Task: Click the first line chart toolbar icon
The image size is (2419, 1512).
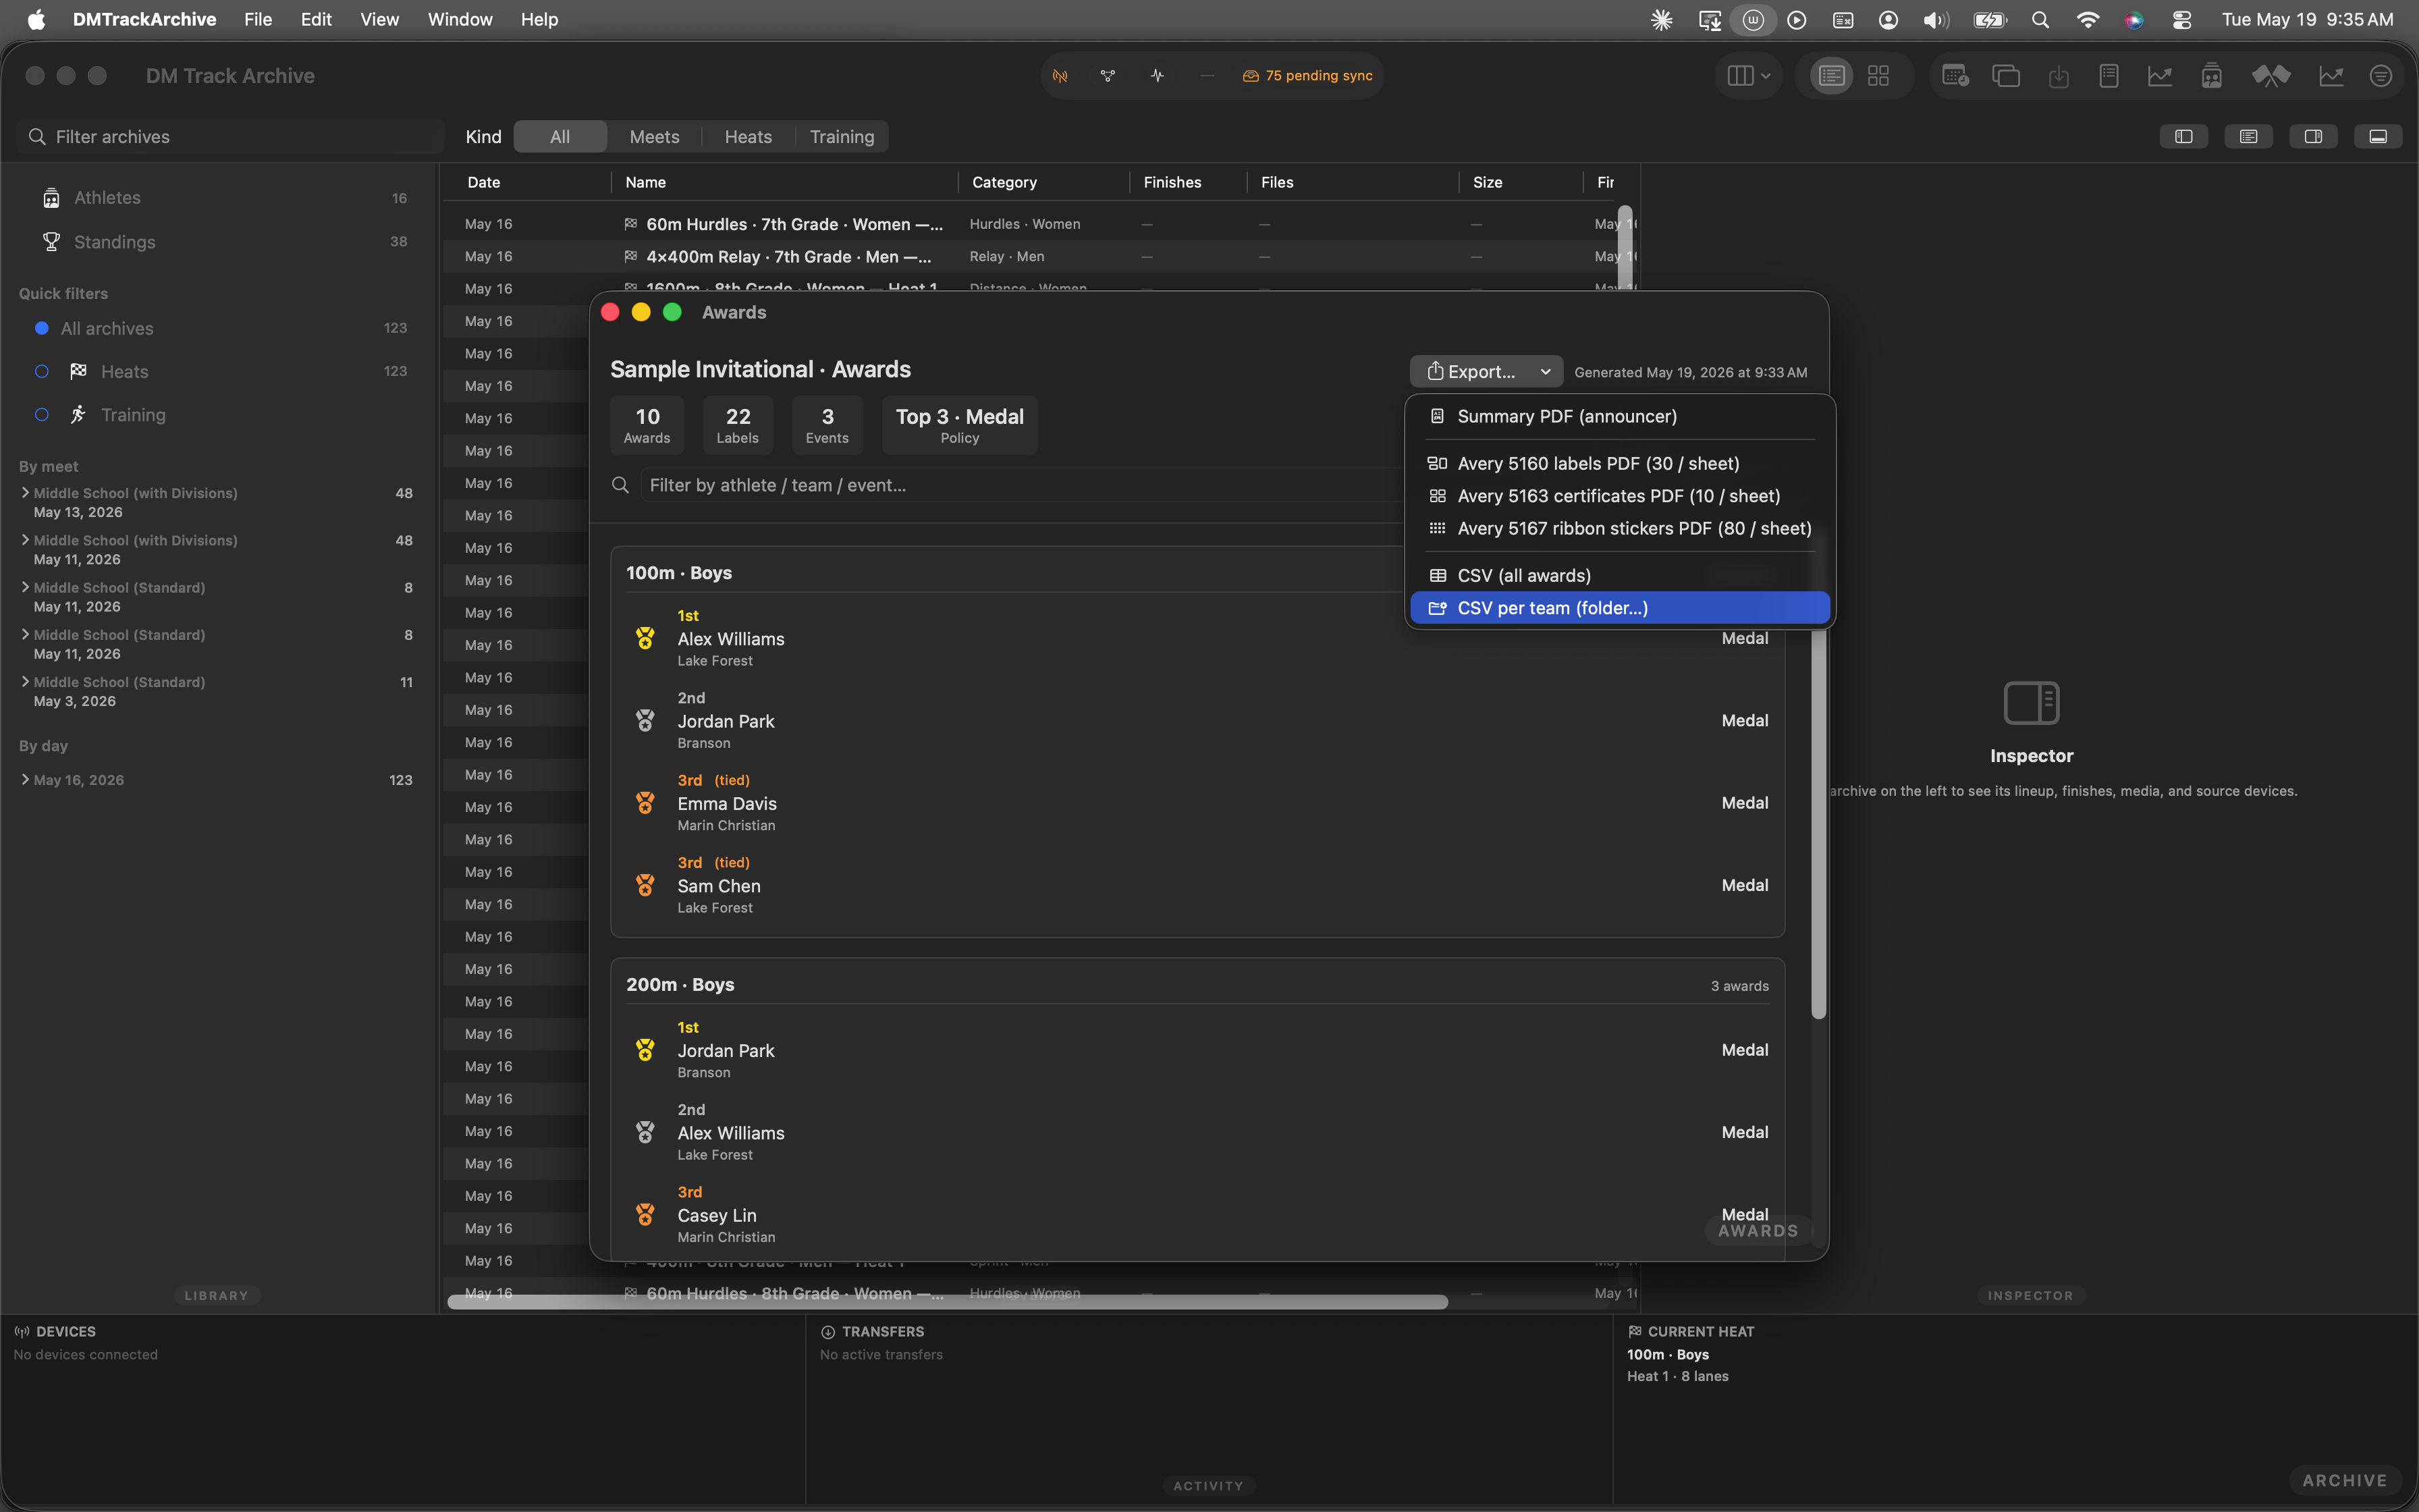Action: click(x=2160, y=76)
